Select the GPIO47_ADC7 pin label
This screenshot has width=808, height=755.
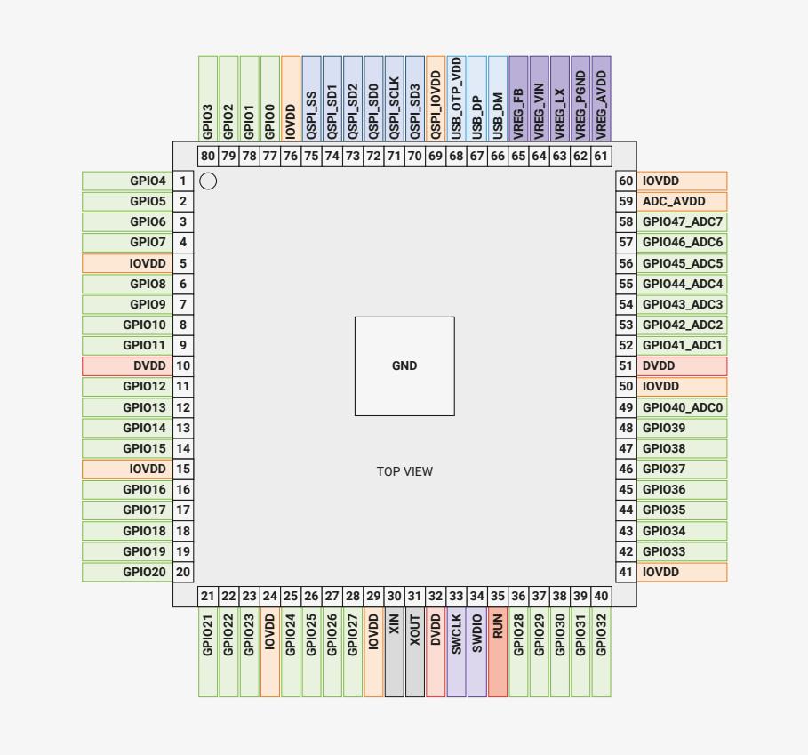coord(683,222)
